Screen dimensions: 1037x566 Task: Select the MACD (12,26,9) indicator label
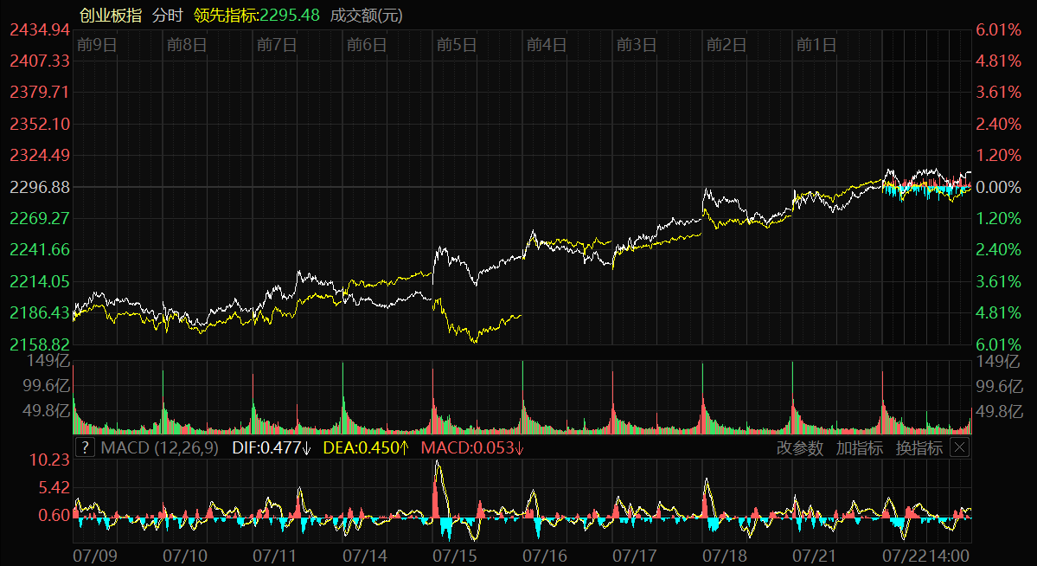pyautogui.click(x=159, y=447)
